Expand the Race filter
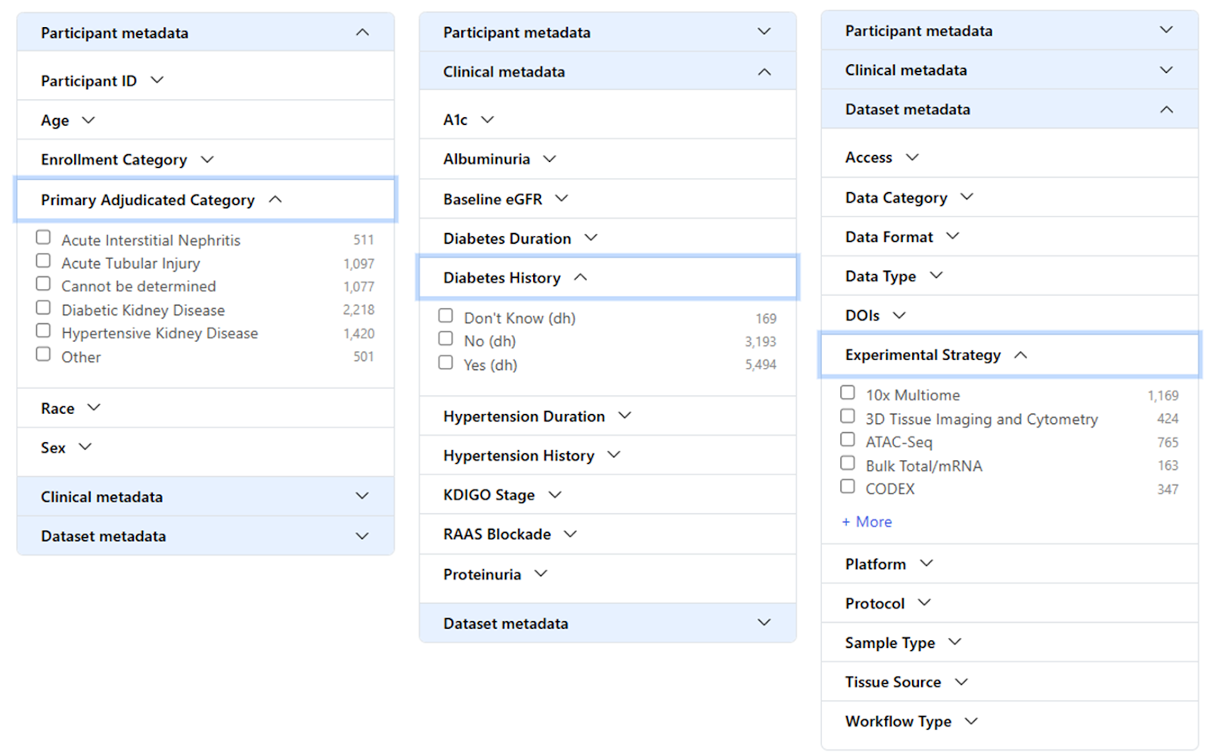 click(x=206, y=408)
